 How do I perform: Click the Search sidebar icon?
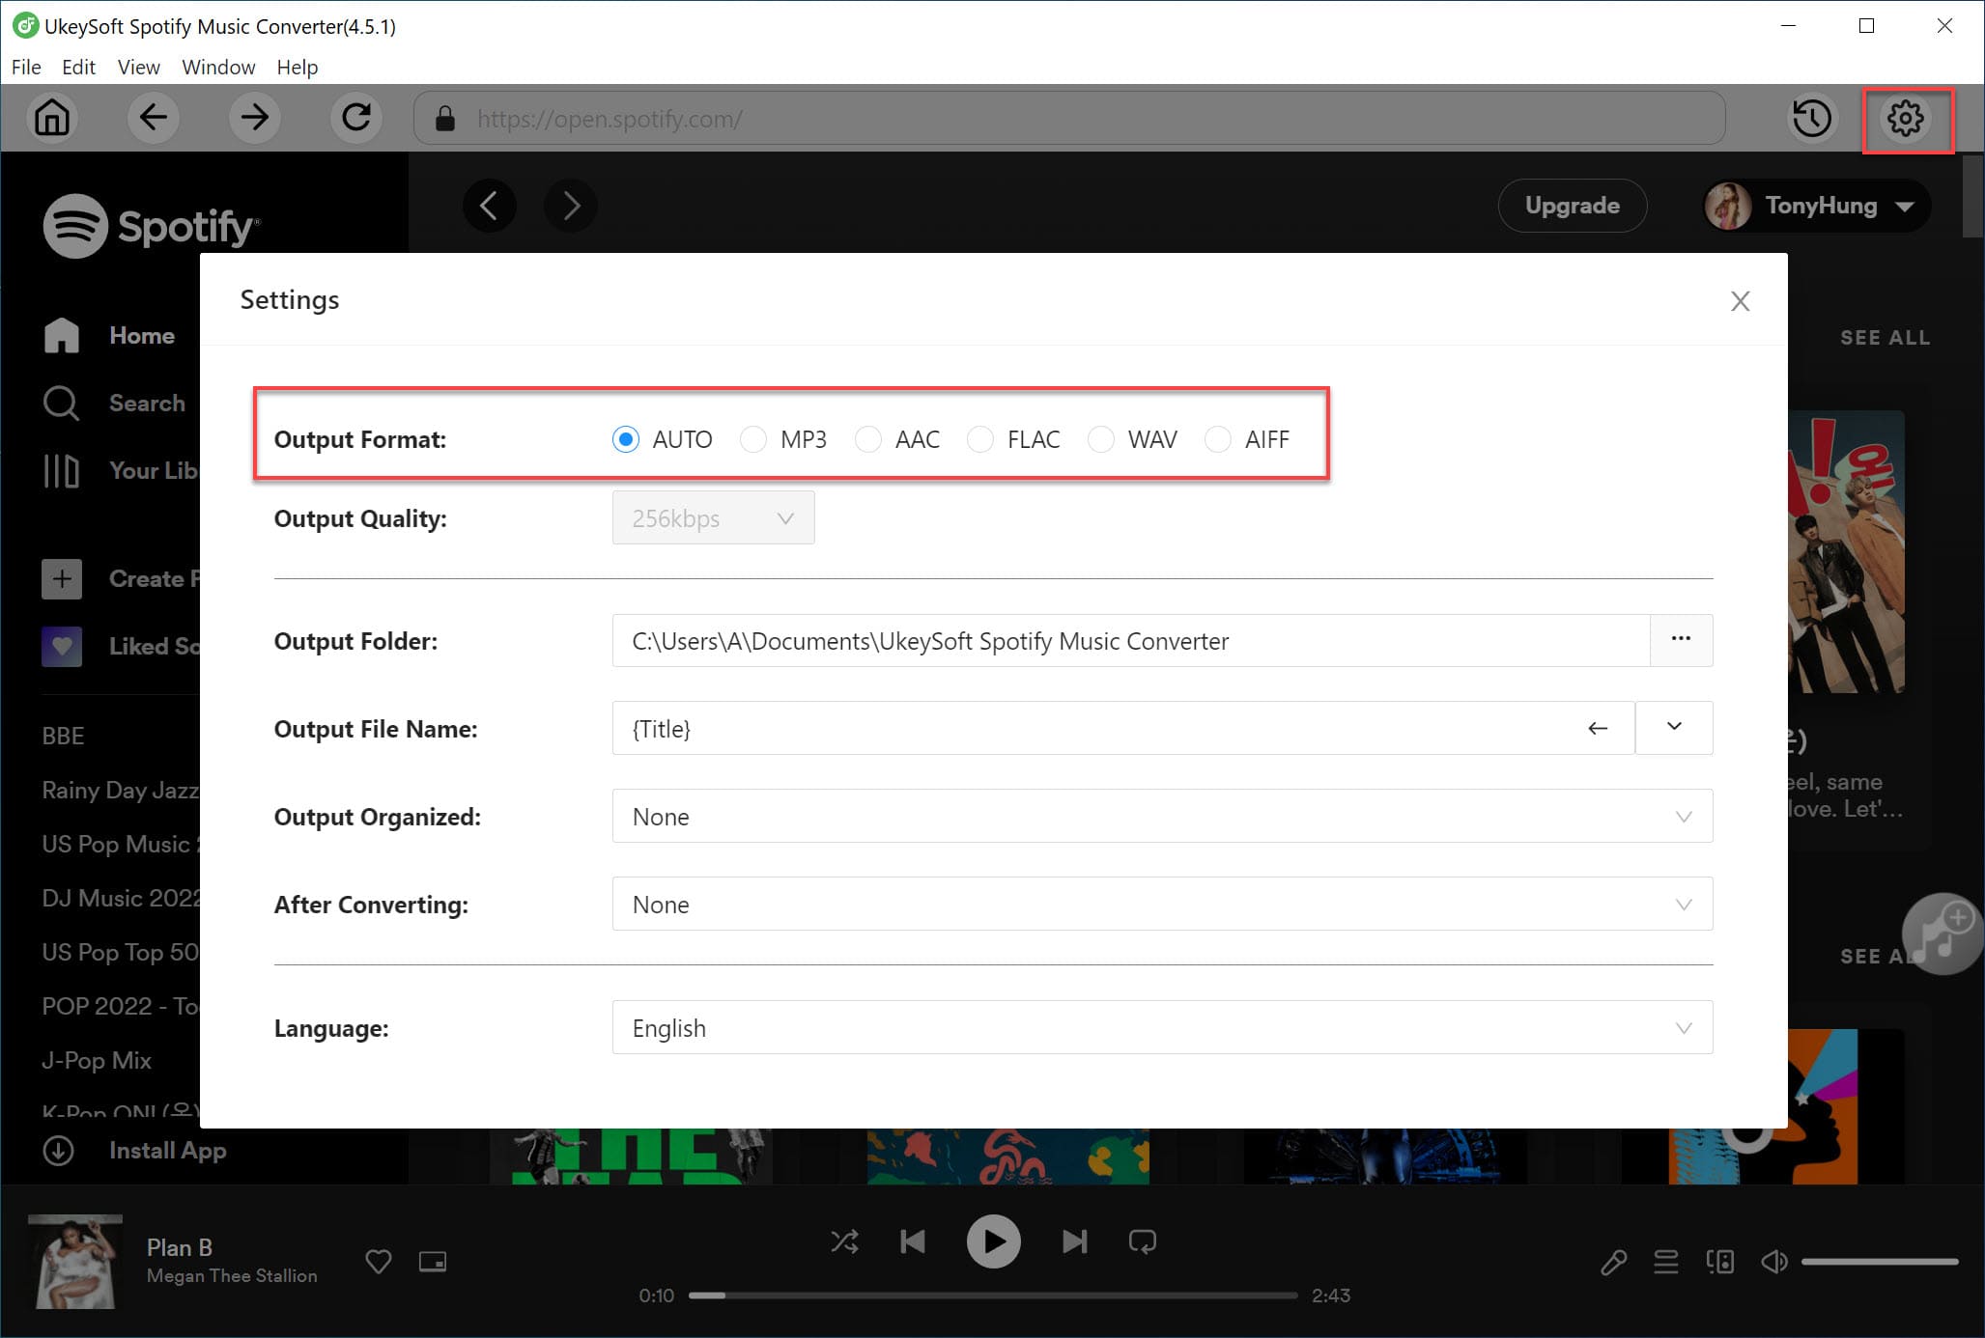pos(61,404)
